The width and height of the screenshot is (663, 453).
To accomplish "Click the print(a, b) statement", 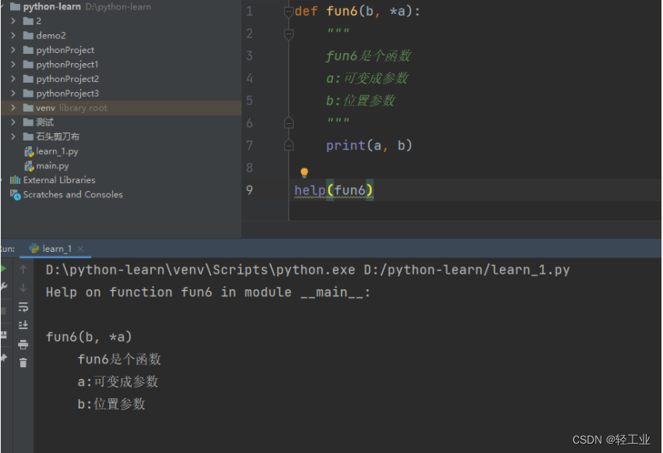I will coord(369,146).
